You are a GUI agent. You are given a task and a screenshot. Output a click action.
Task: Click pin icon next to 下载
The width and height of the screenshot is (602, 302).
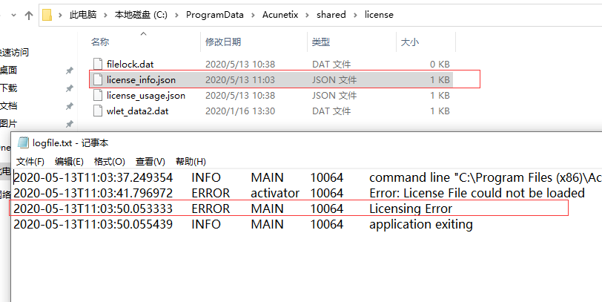(69, 88)
